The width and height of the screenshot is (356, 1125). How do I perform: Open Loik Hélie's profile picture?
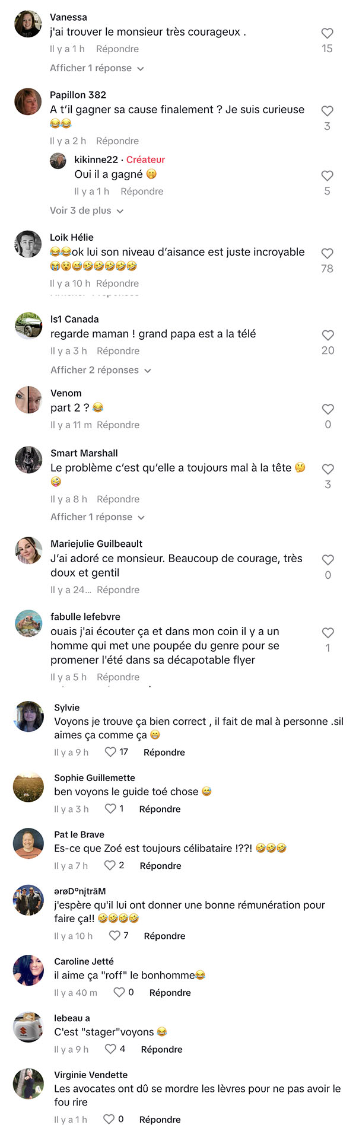(x=28, y=244)
